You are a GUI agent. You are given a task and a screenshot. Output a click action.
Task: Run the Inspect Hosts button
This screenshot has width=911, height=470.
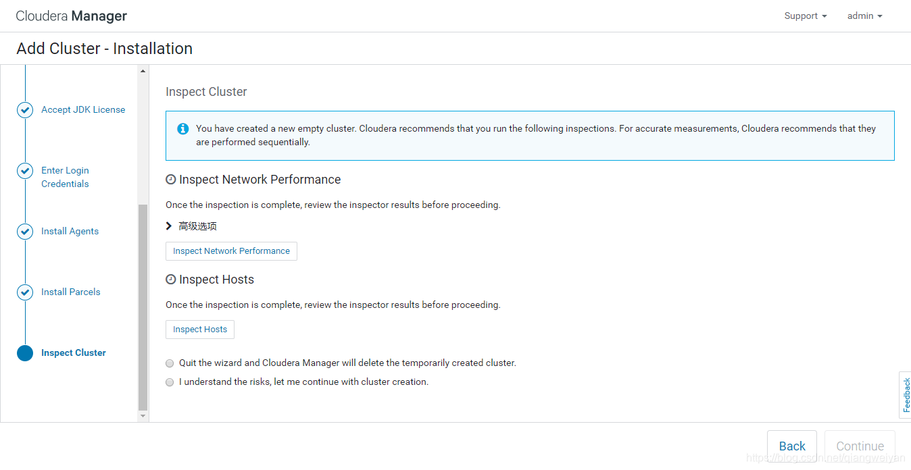[x=200, y=330]
